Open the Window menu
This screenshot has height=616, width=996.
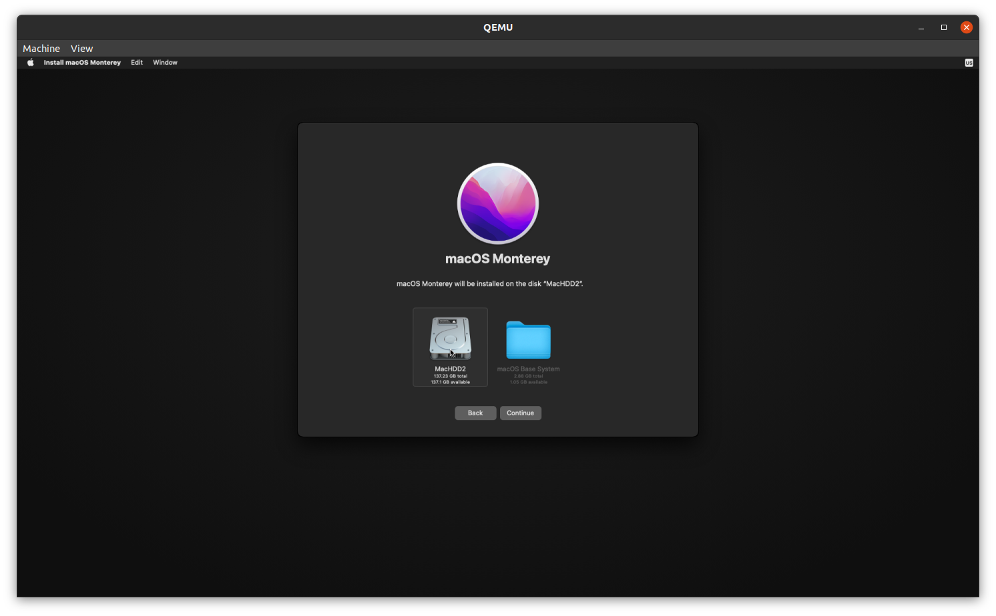(x=165, y=63)
